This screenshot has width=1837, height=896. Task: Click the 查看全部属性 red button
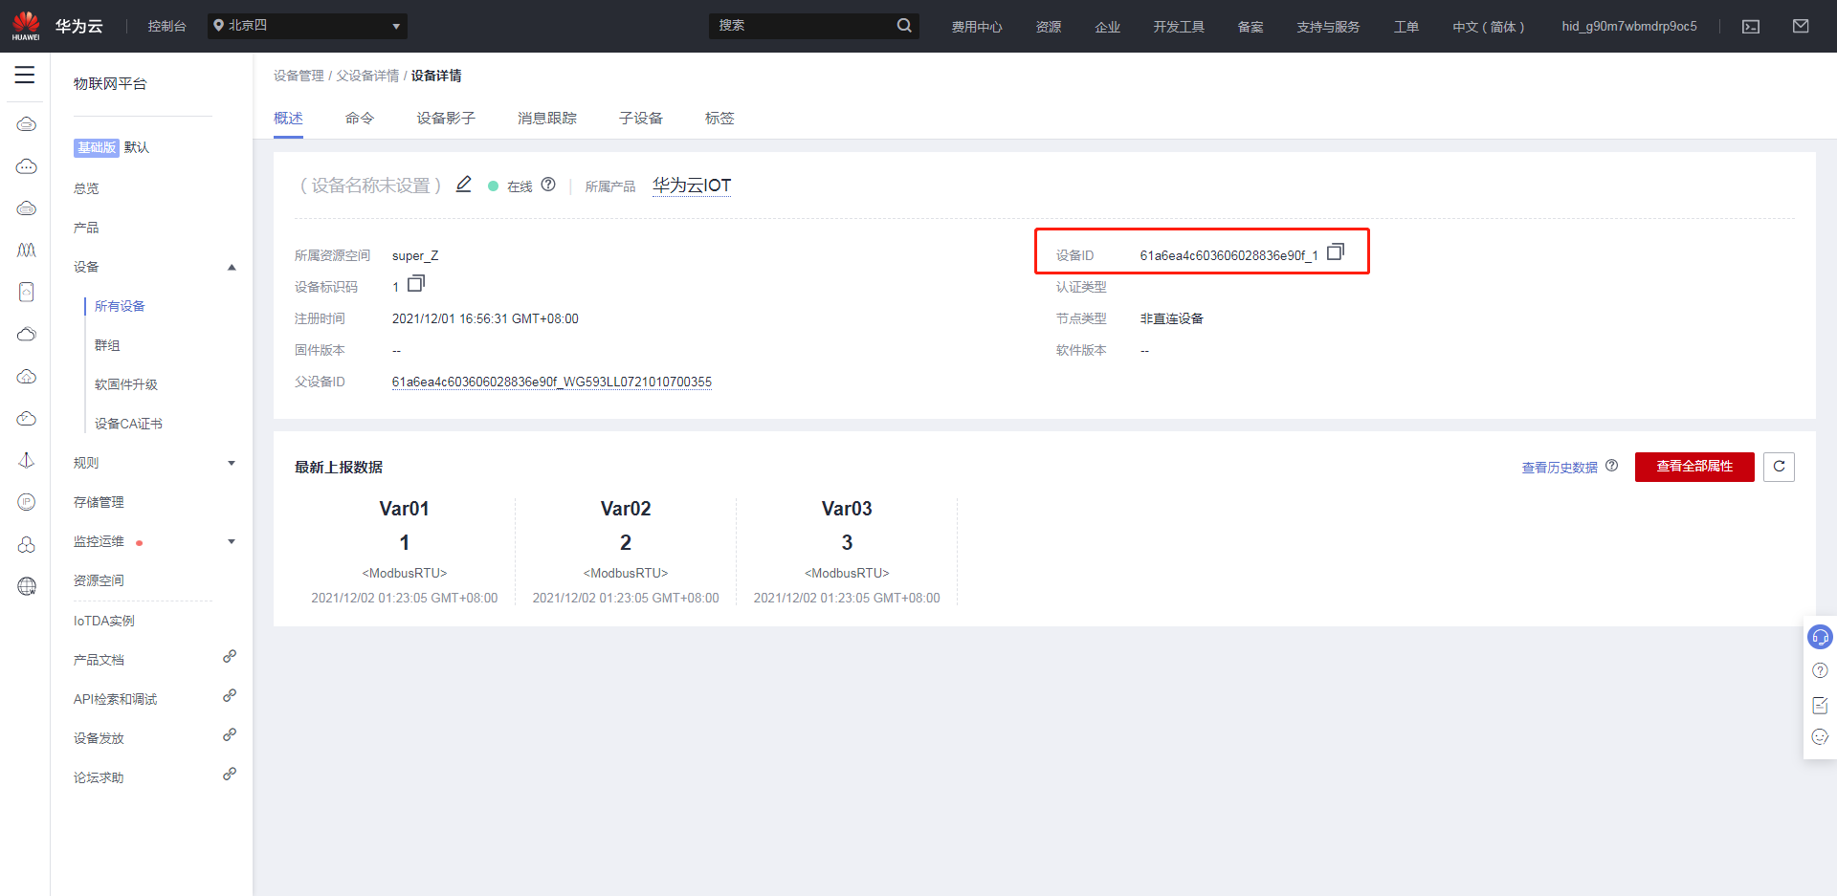1694,467
